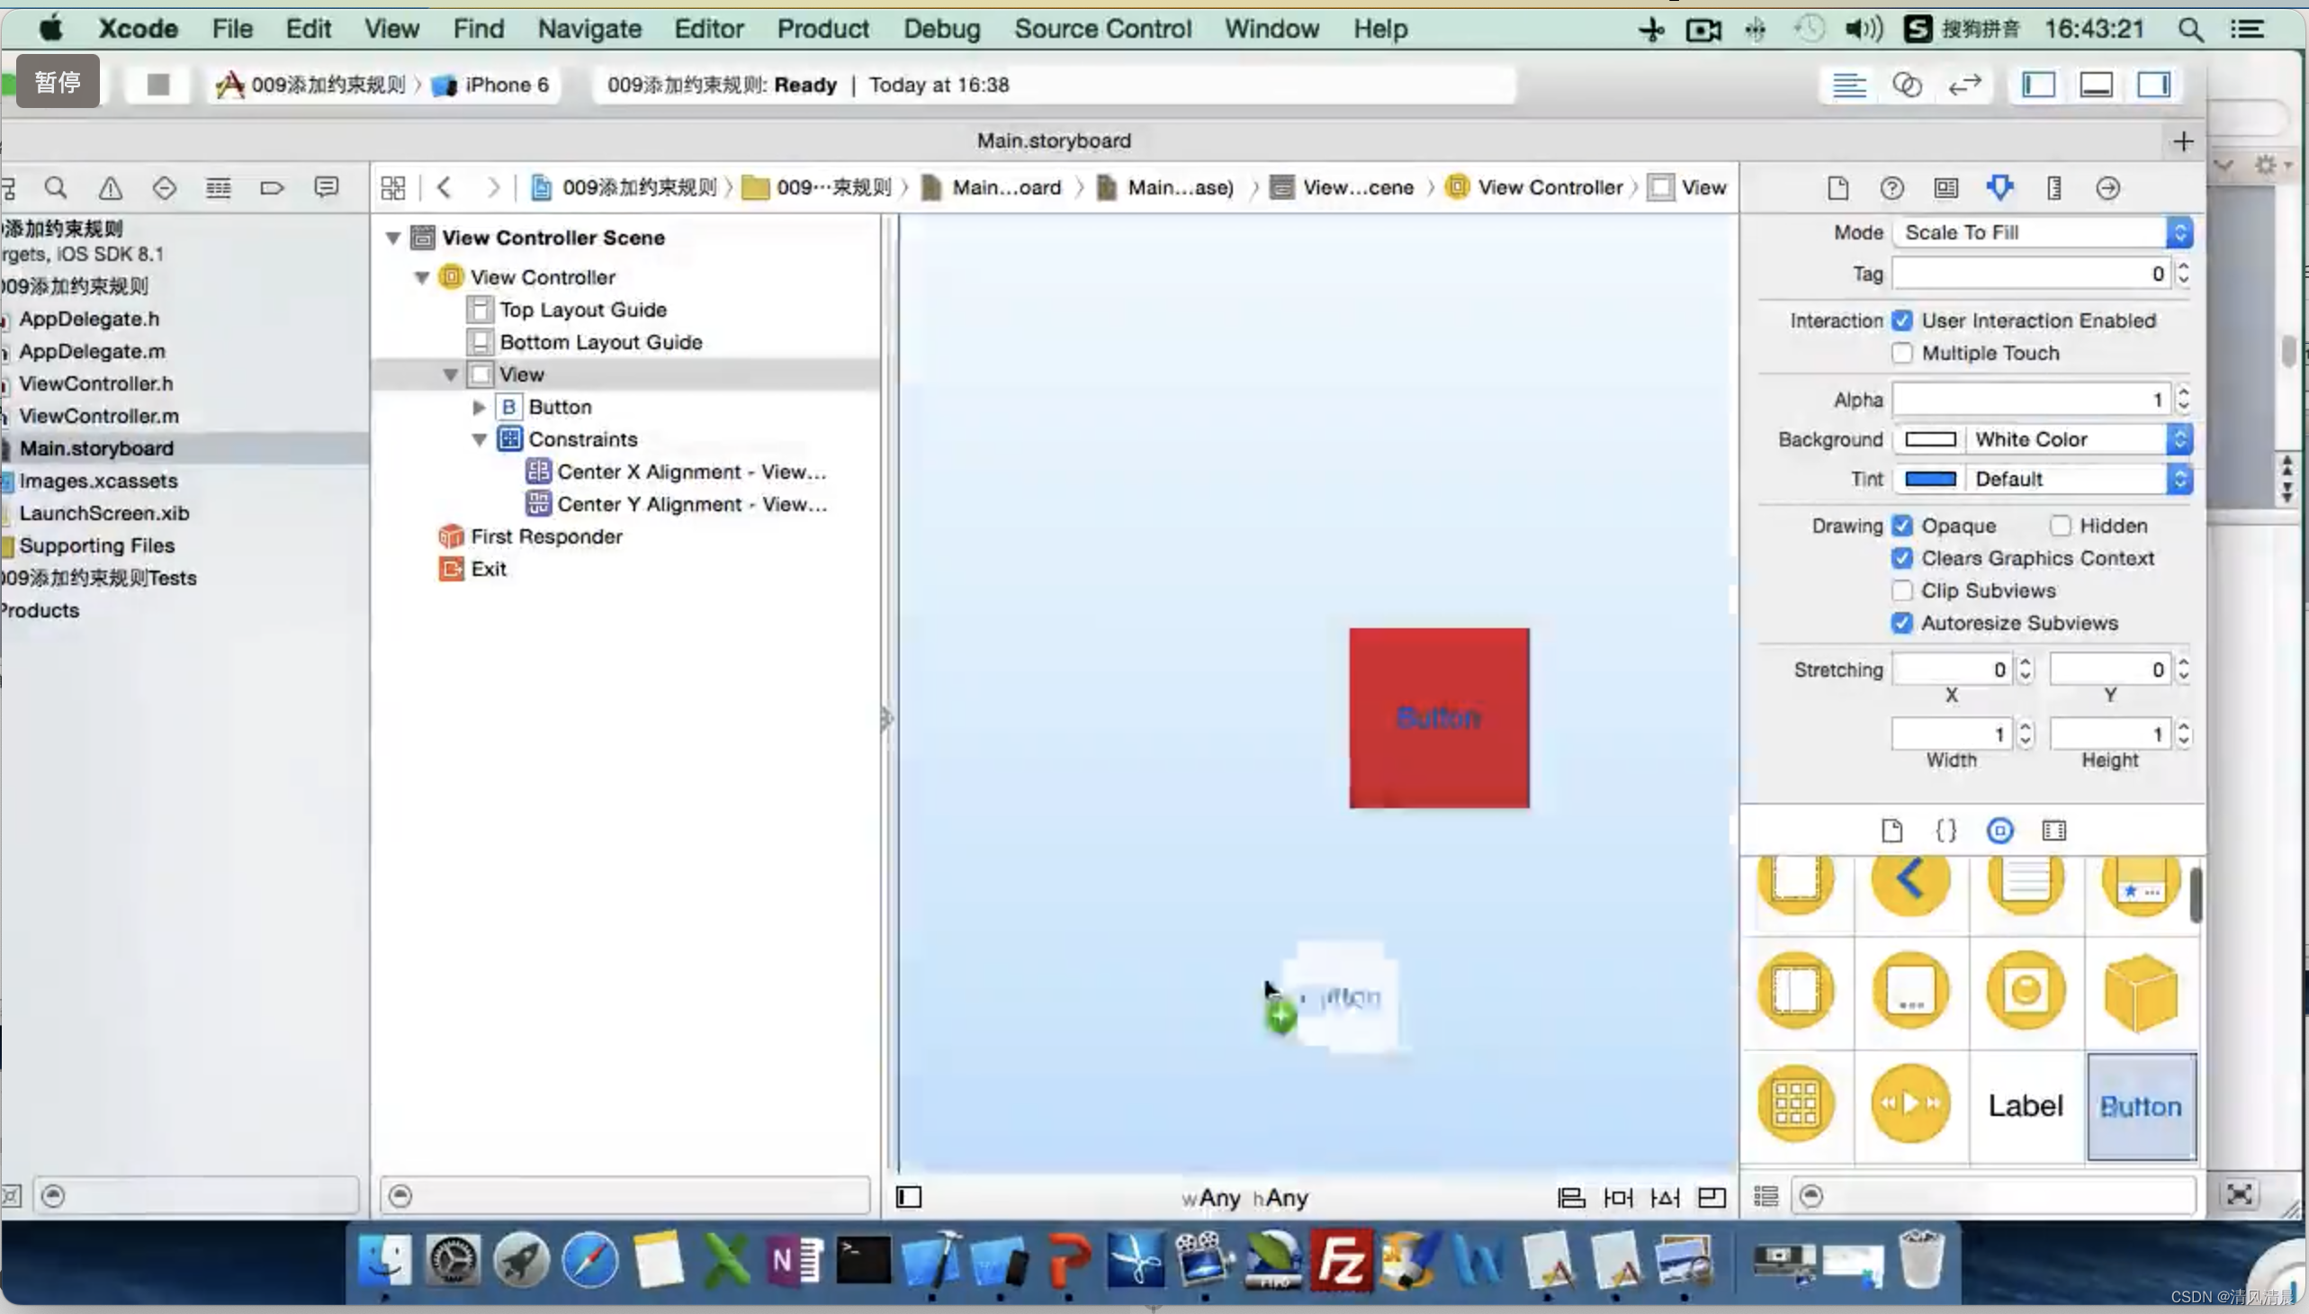
Task: Open the Issue navigator warning icon
Action: (x=110, y=188)
